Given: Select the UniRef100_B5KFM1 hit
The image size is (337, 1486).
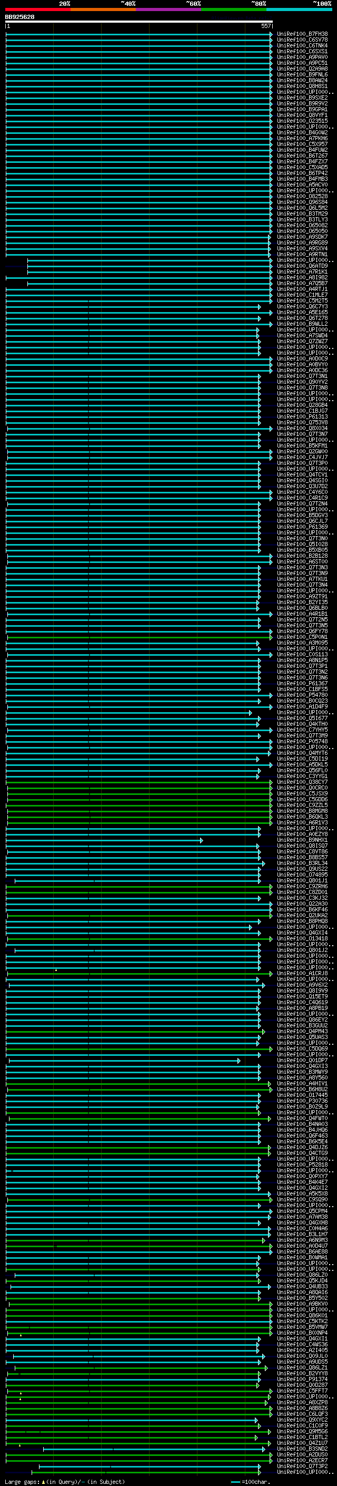Looking at the screenshot, I should [x=302, y=445].
